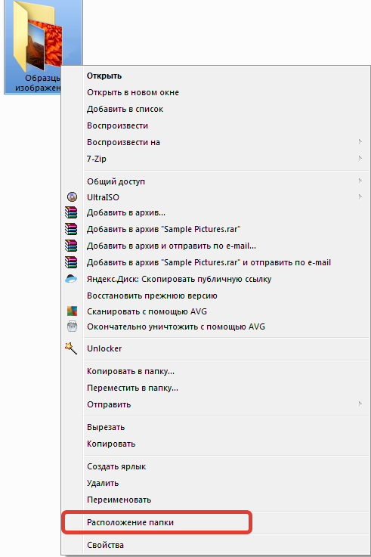Select 'Добавить в архив "Sample Pictures.rar" и отправить по e-mail'

pos(215,262)
